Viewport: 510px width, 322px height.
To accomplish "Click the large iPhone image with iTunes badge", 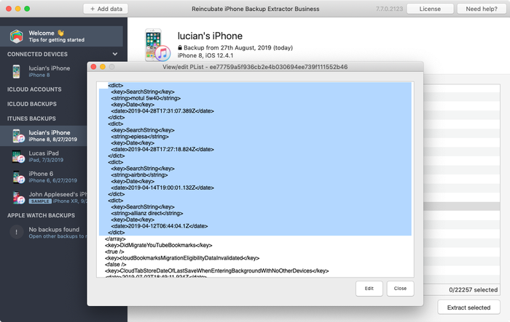I will click(x=157, y=46).
